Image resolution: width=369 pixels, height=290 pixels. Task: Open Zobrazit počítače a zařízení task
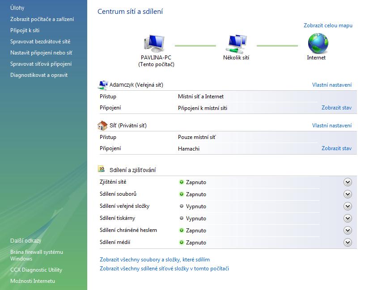point(42,19)
